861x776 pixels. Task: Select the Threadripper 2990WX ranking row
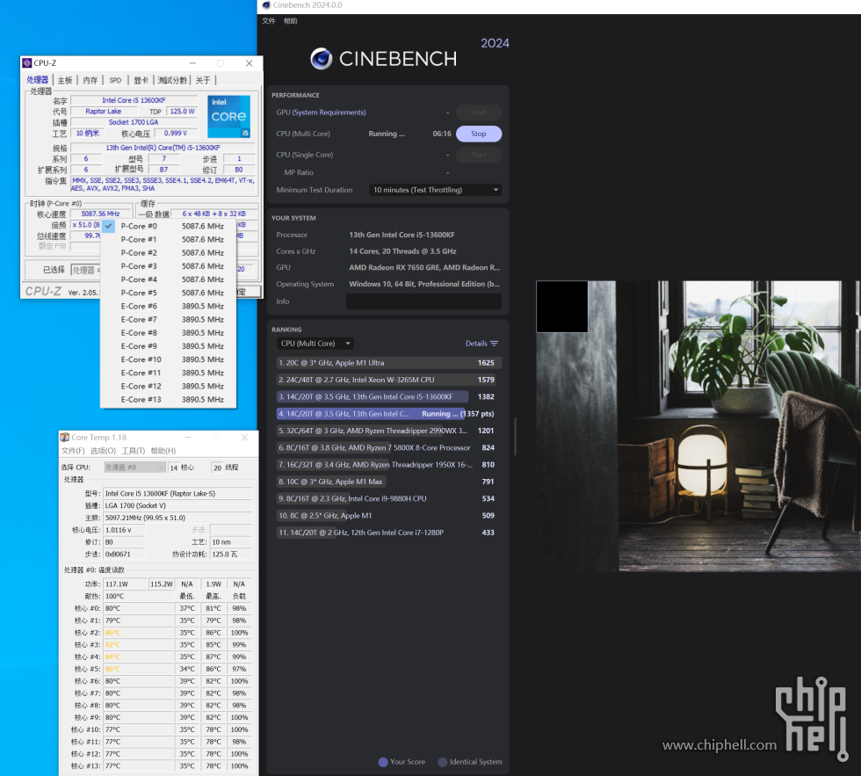(x=388, y=431)
